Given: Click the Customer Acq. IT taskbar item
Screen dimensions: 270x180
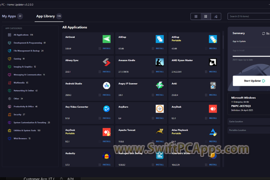Looking at the screenshot, I should tap(39, 179).
